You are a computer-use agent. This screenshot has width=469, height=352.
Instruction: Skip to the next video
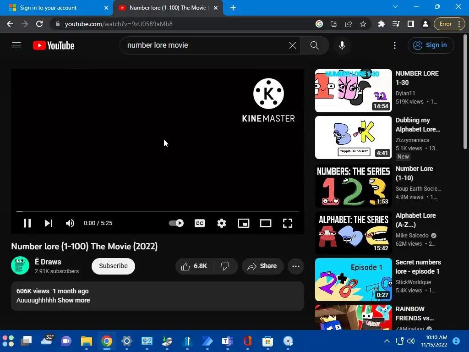[49, 223]
